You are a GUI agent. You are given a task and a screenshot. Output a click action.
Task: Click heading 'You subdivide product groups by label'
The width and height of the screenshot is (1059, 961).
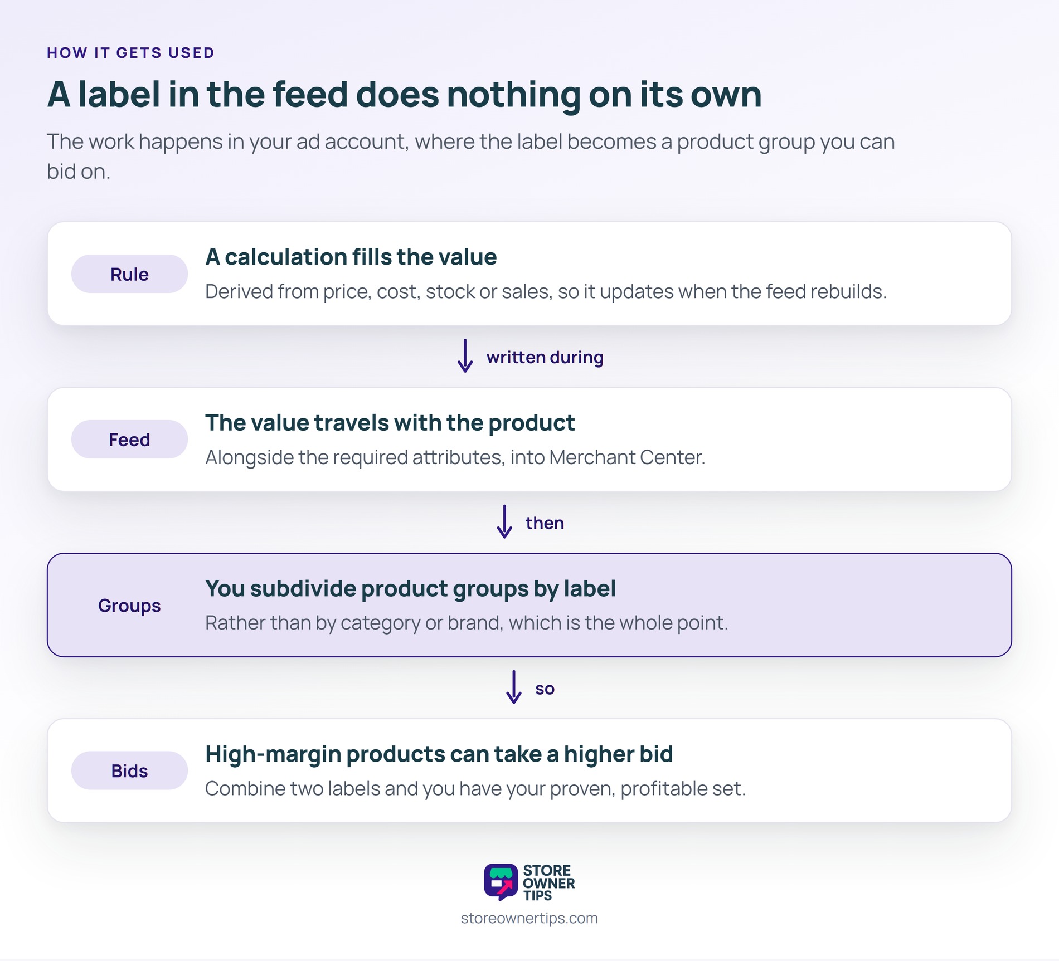[x=410, y=589]
